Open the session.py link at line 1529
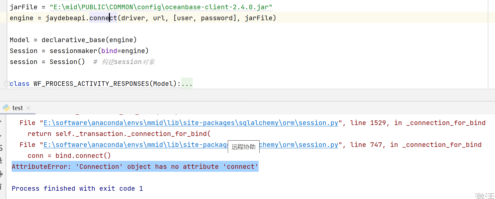Screen dimensions: 495x199 [x=189, y=123]
